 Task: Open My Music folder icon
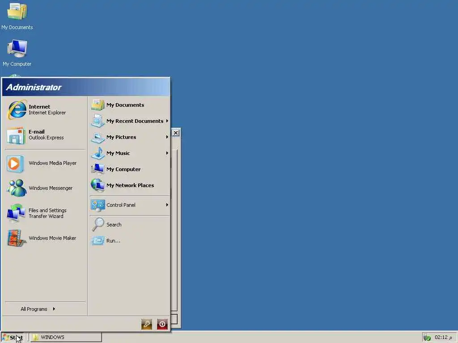[98, 153]
